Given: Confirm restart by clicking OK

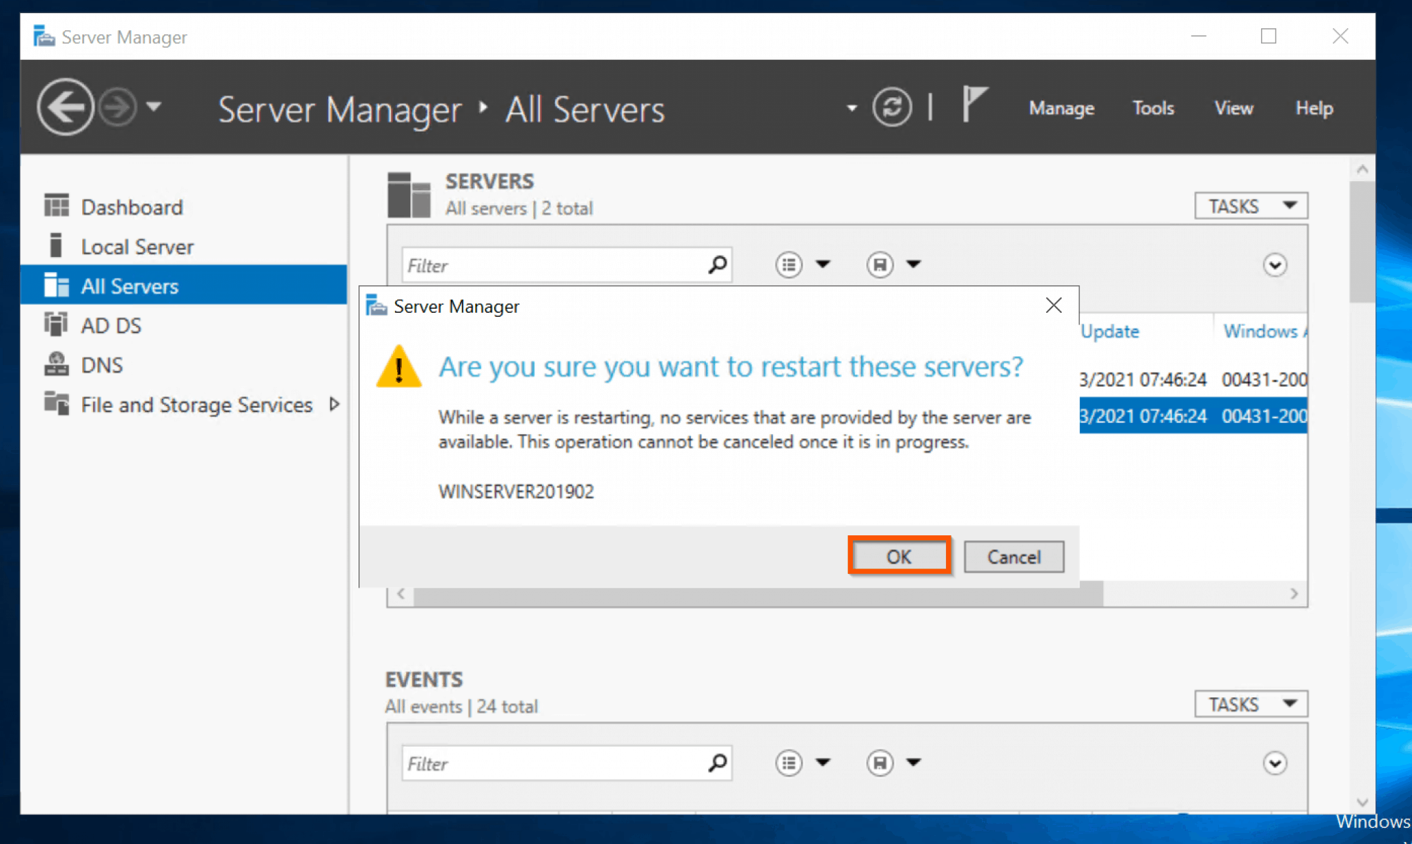Looking at the screenshot, I should (x=899, y=556).
